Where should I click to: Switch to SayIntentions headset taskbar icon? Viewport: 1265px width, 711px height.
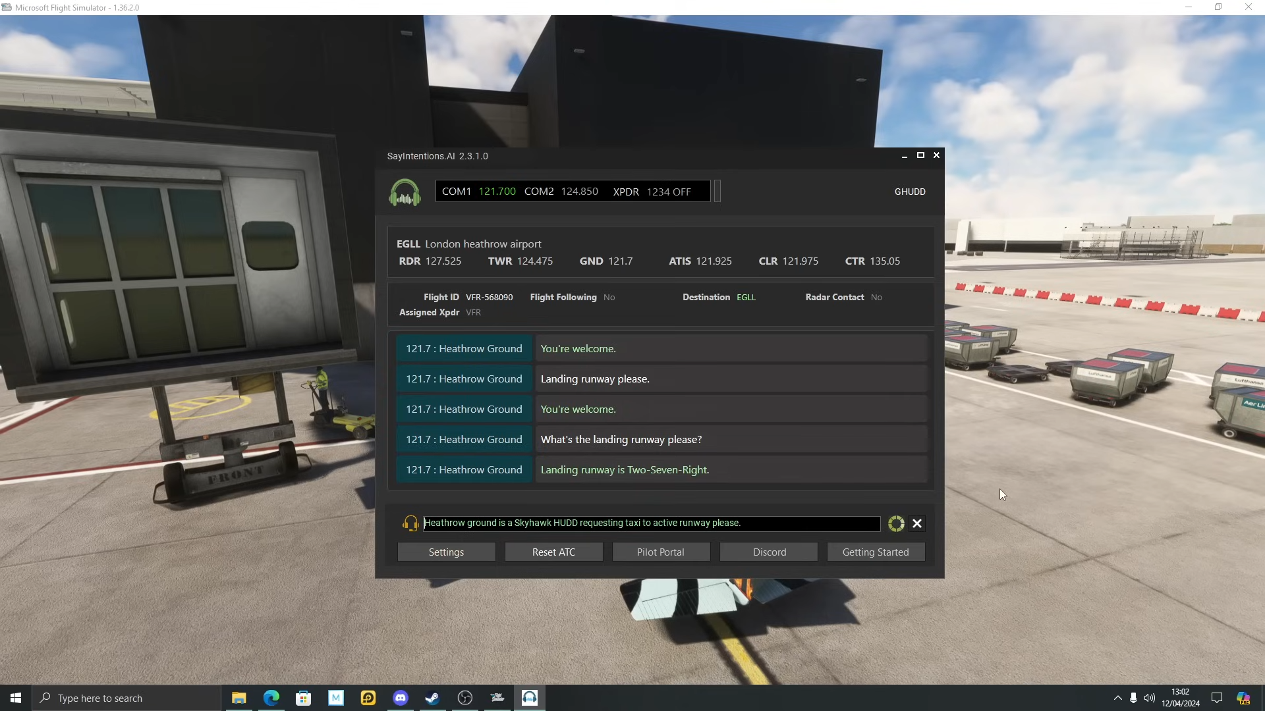click(530, 698)
